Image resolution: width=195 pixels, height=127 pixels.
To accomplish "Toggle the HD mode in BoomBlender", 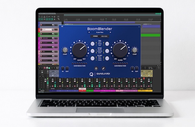I will [x=62, y=26].
